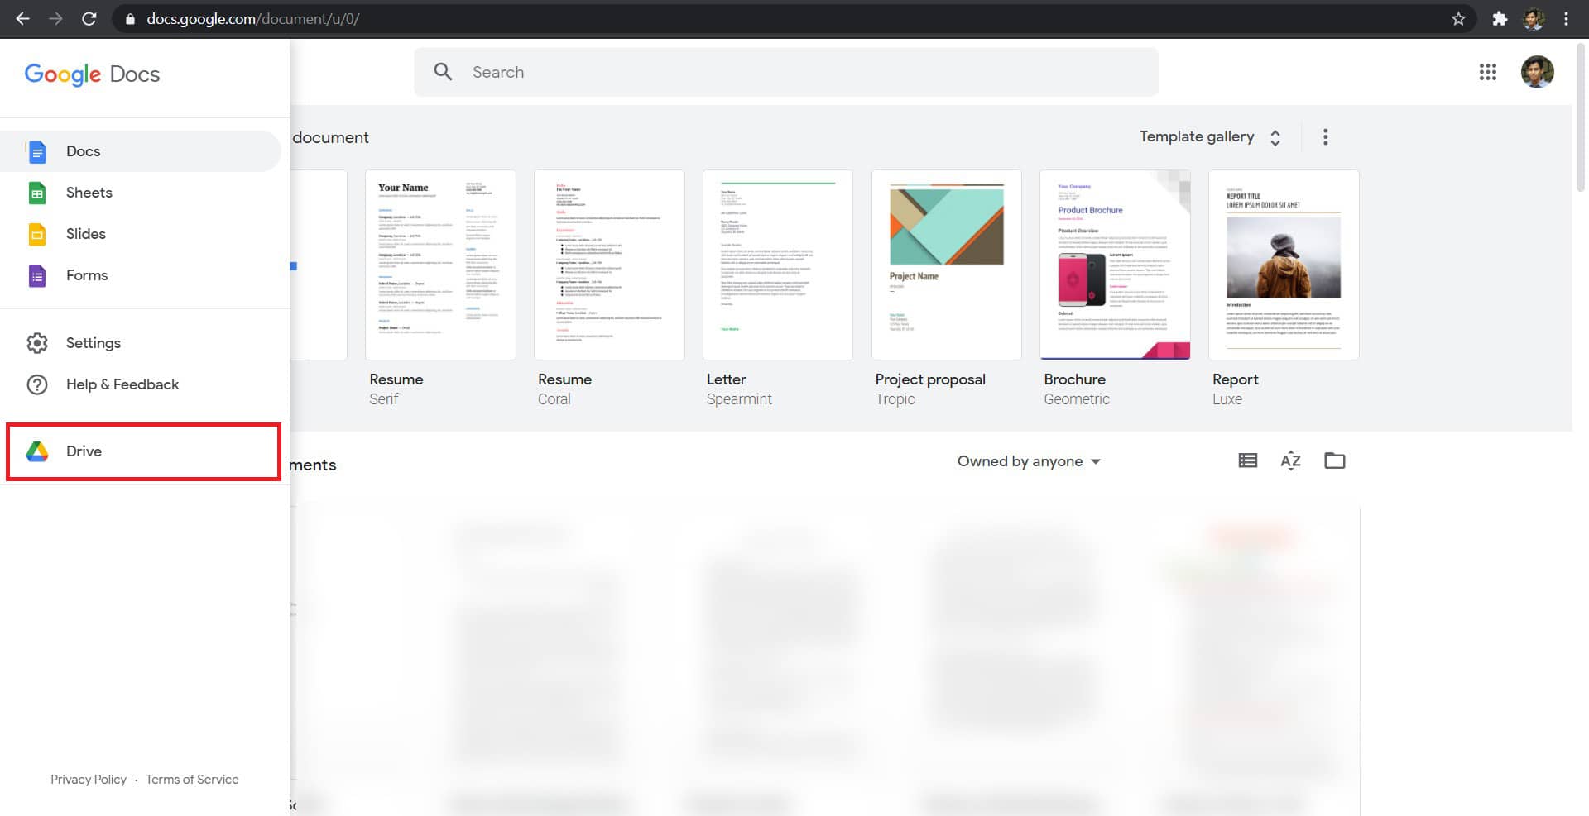Image resolution: width=1589 pixels, height=816 pixels.
Task: Open the template section three-dot menu
Action: click(x=1325, y=137)
